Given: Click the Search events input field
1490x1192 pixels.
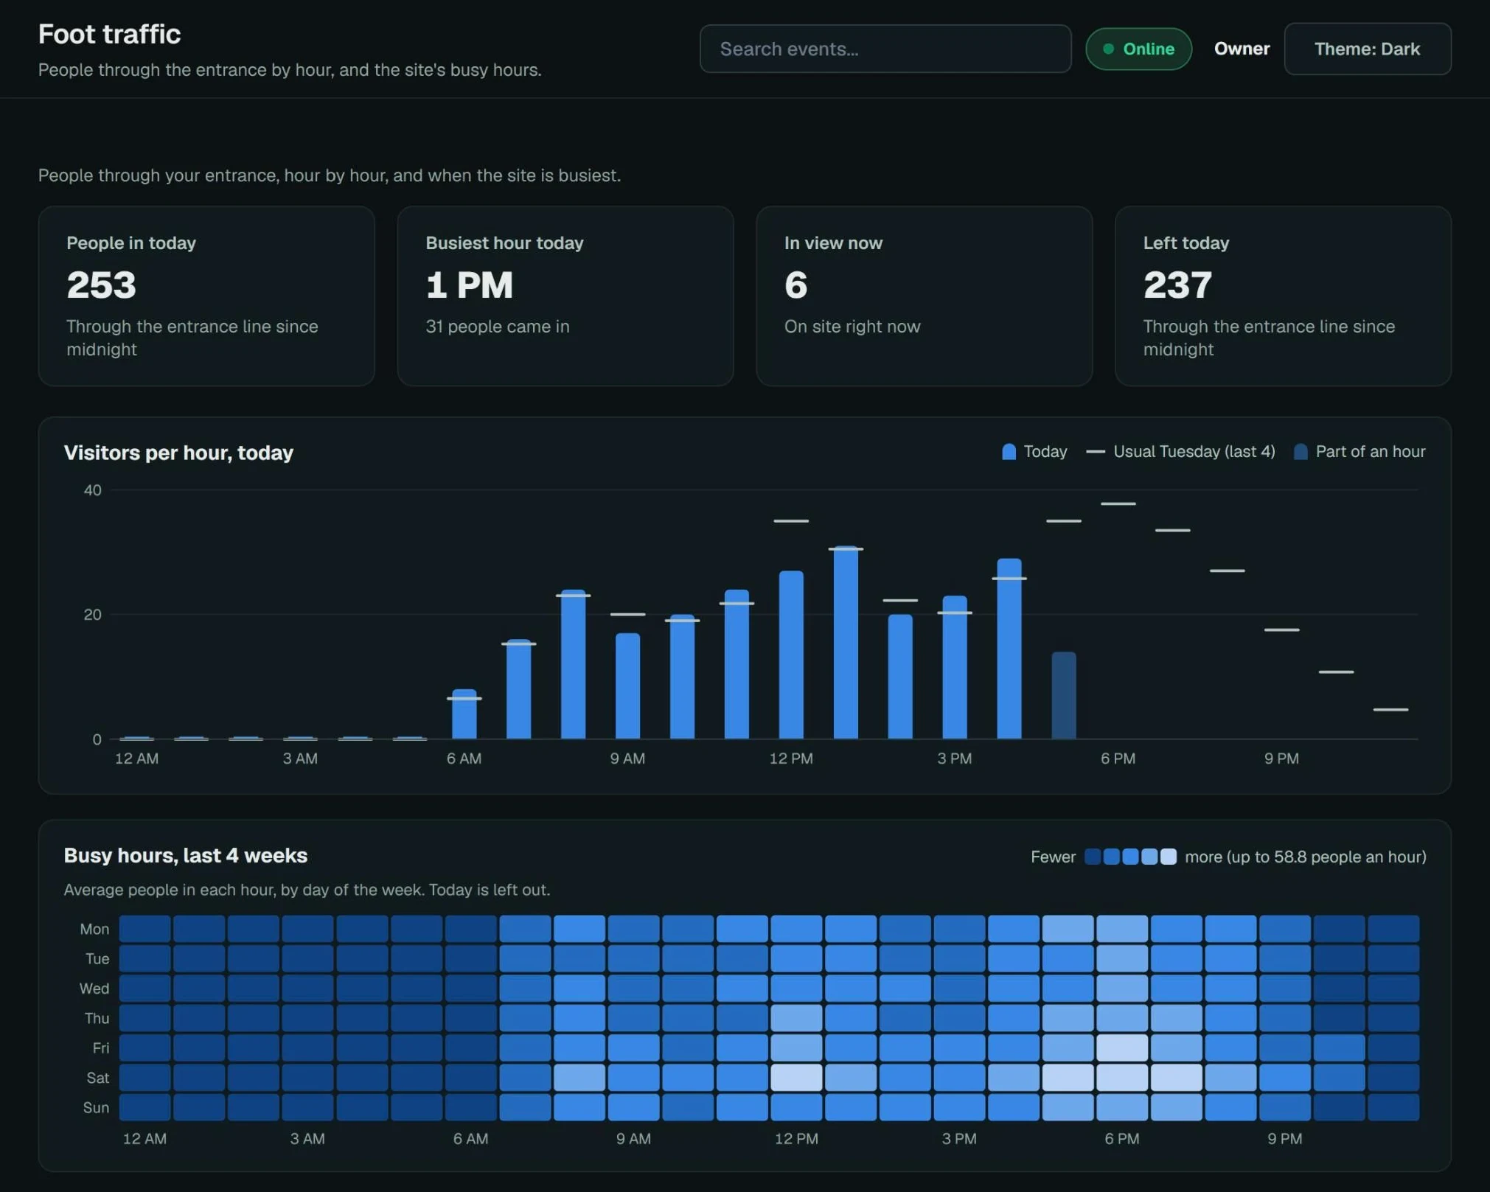Looking at the screenshot, I should tap(885, 49).
